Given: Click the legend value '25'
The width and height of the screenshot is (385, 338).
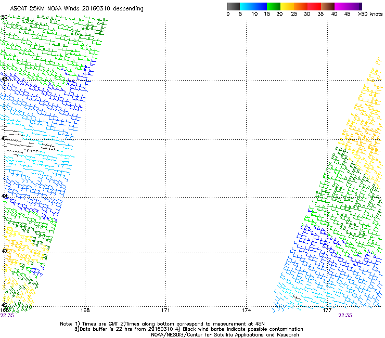Looking at the screenshot, I should tap(294, 14).
